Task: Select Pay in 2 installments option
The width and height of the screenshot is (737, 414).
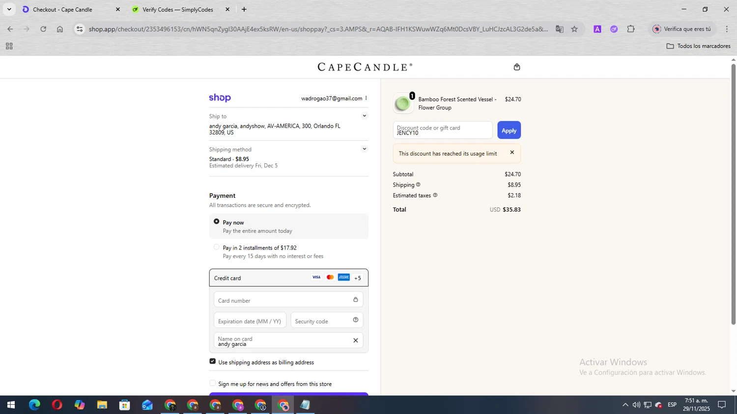Action: 216,247
